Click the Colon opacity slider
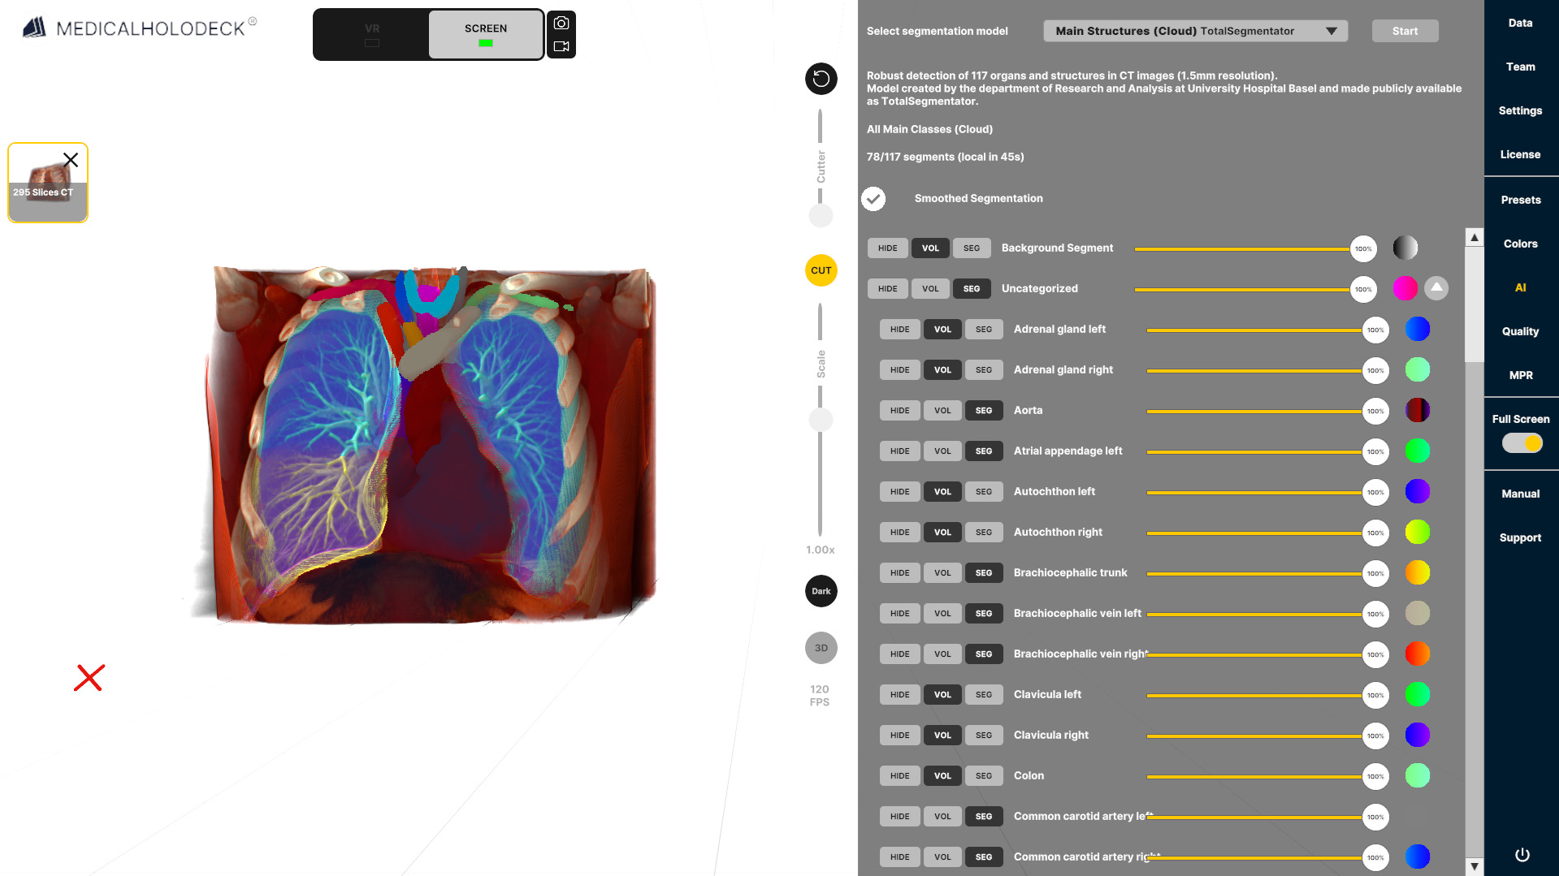 click(1267, 776)
